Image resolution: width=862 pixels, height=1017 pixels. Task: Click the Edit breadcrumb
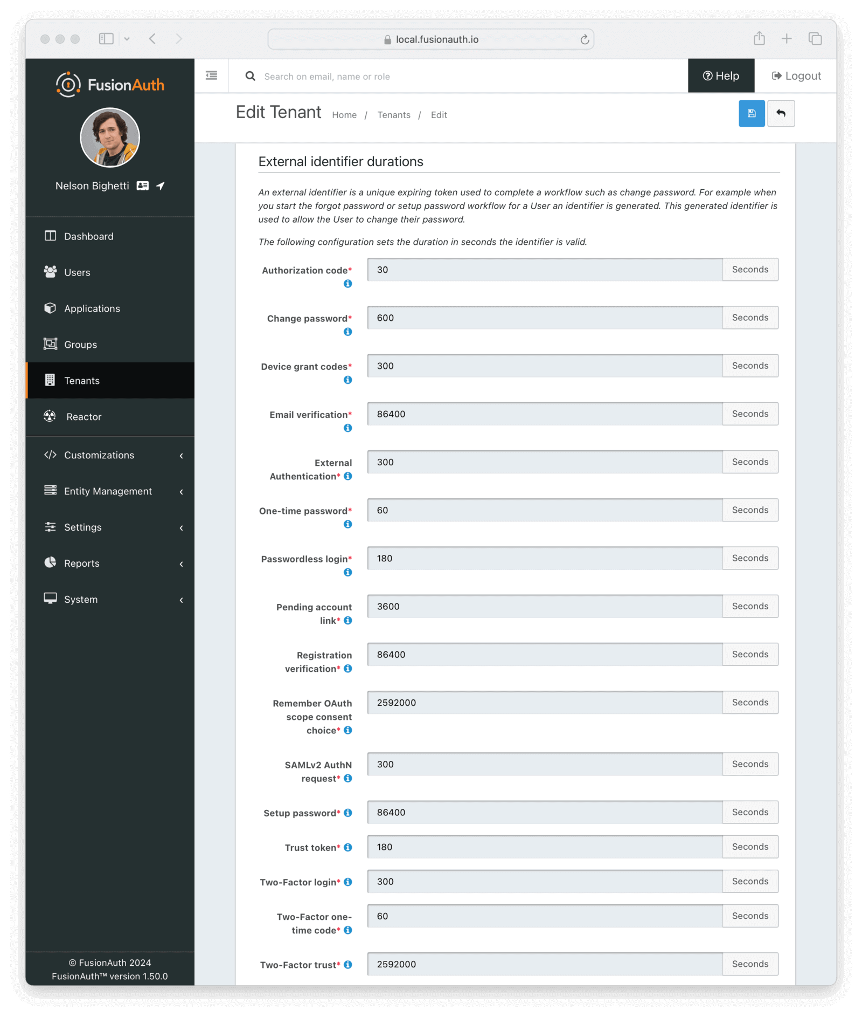pos(439,115)
